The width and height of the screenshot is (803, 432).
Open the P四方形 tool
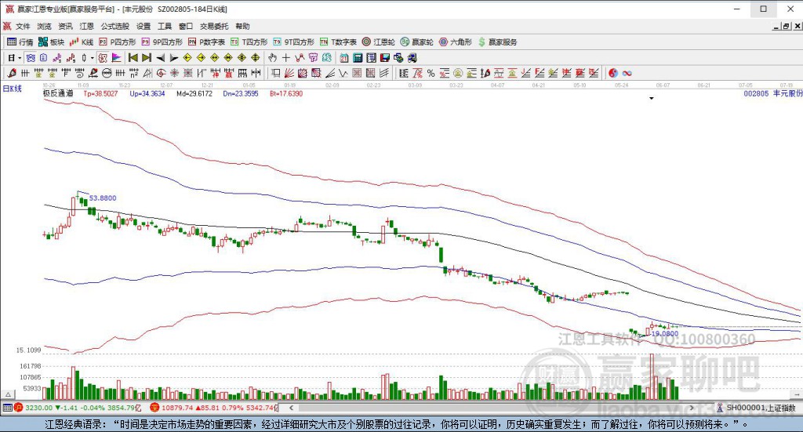click(118, 42)
